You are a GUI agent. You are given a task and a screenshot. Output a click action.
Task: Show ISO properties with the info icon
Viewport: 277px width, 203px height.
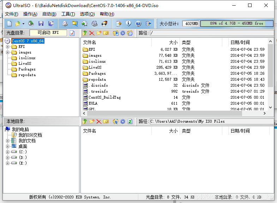[128, 24]
